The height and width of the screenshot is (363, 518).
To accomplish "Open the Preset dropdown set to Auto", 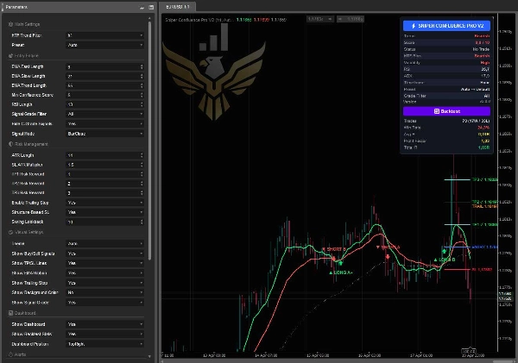I will pos(104,45).
